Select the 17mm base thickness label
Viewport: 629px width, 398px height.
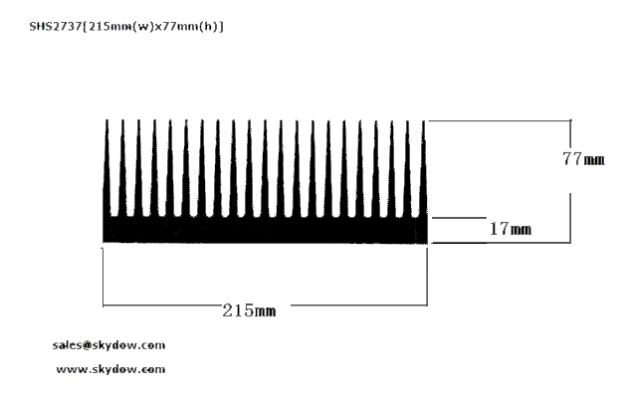coord(511,229)
